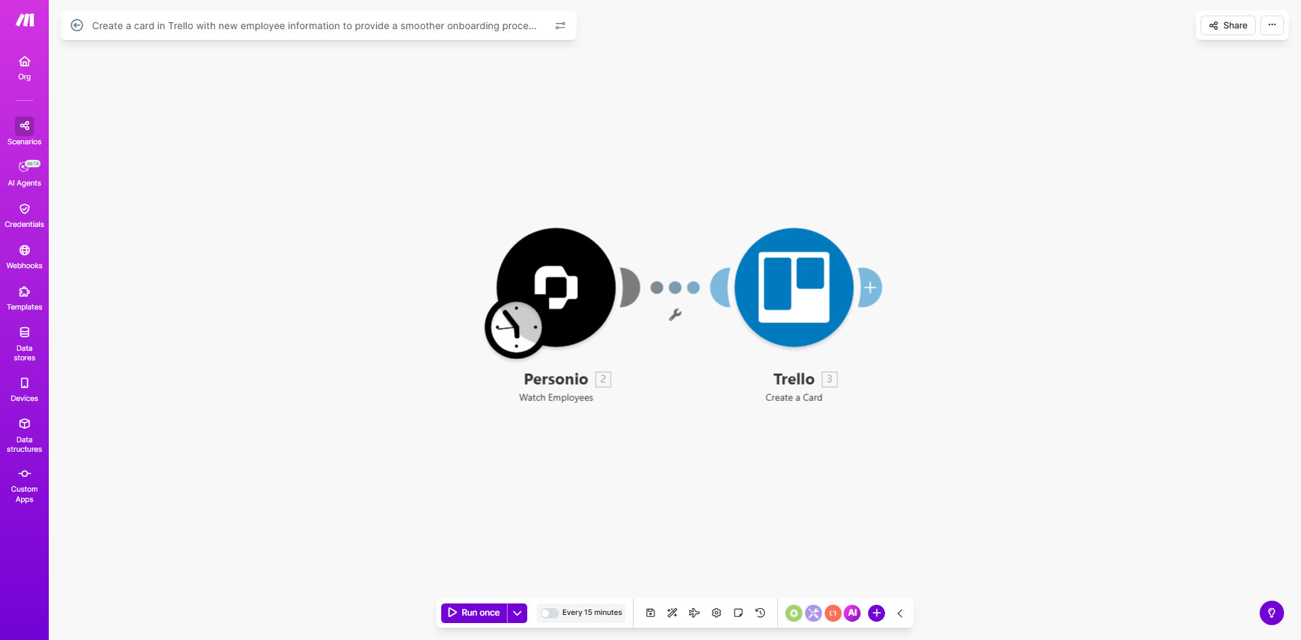
Task: Collapse the toolbar with the left chevron
Action: (900, 614)
